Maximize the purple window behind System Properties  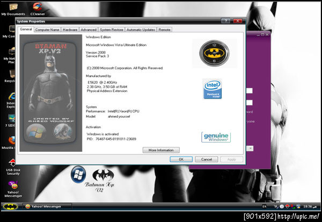click(x=262, y=34)
